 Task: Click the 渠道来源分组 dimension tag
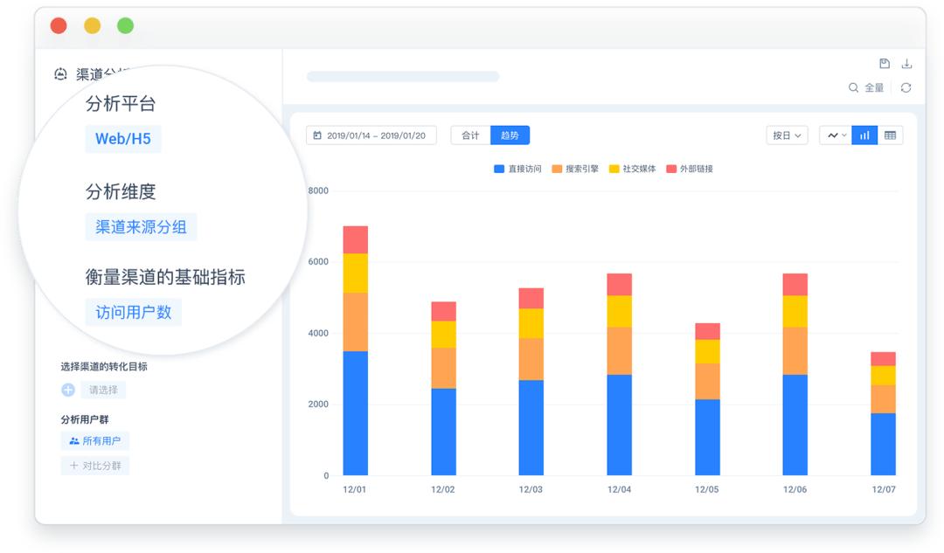[141, 227]
